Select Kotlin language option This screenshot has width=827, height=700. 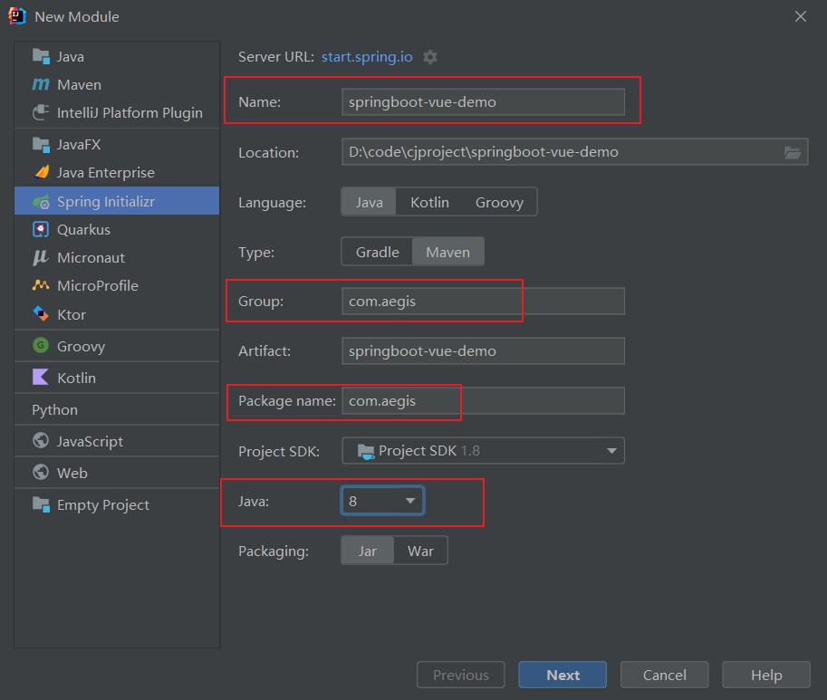(x=430, y=203)
